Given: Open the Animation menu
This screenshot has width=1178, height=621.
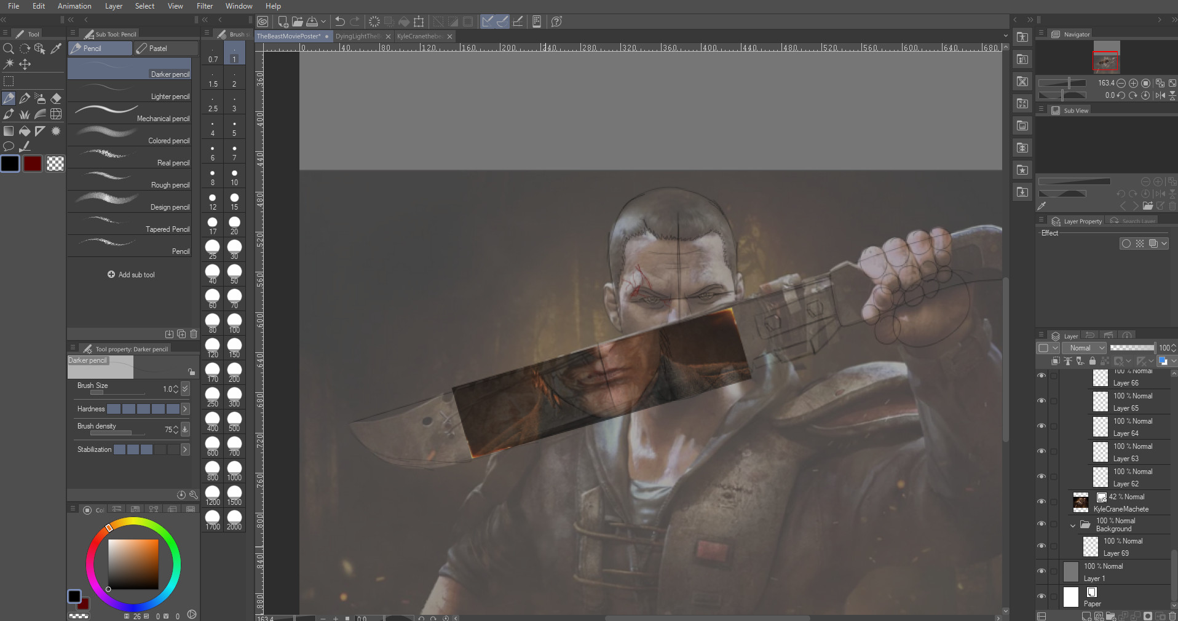Looking at the screenshot, I should (74, 6).
